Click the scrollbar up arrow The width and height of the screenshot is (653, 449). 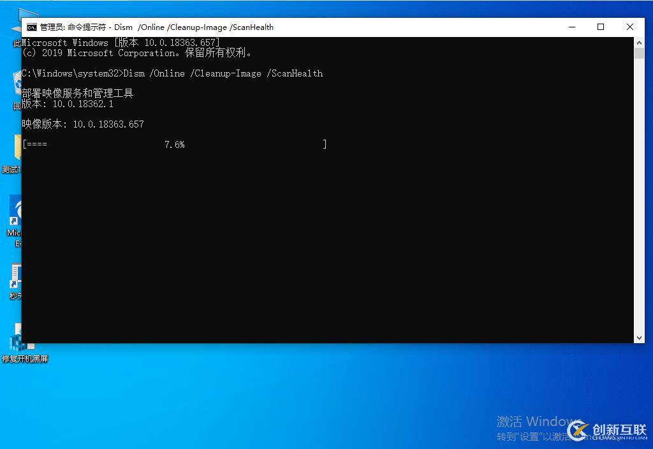639,43
